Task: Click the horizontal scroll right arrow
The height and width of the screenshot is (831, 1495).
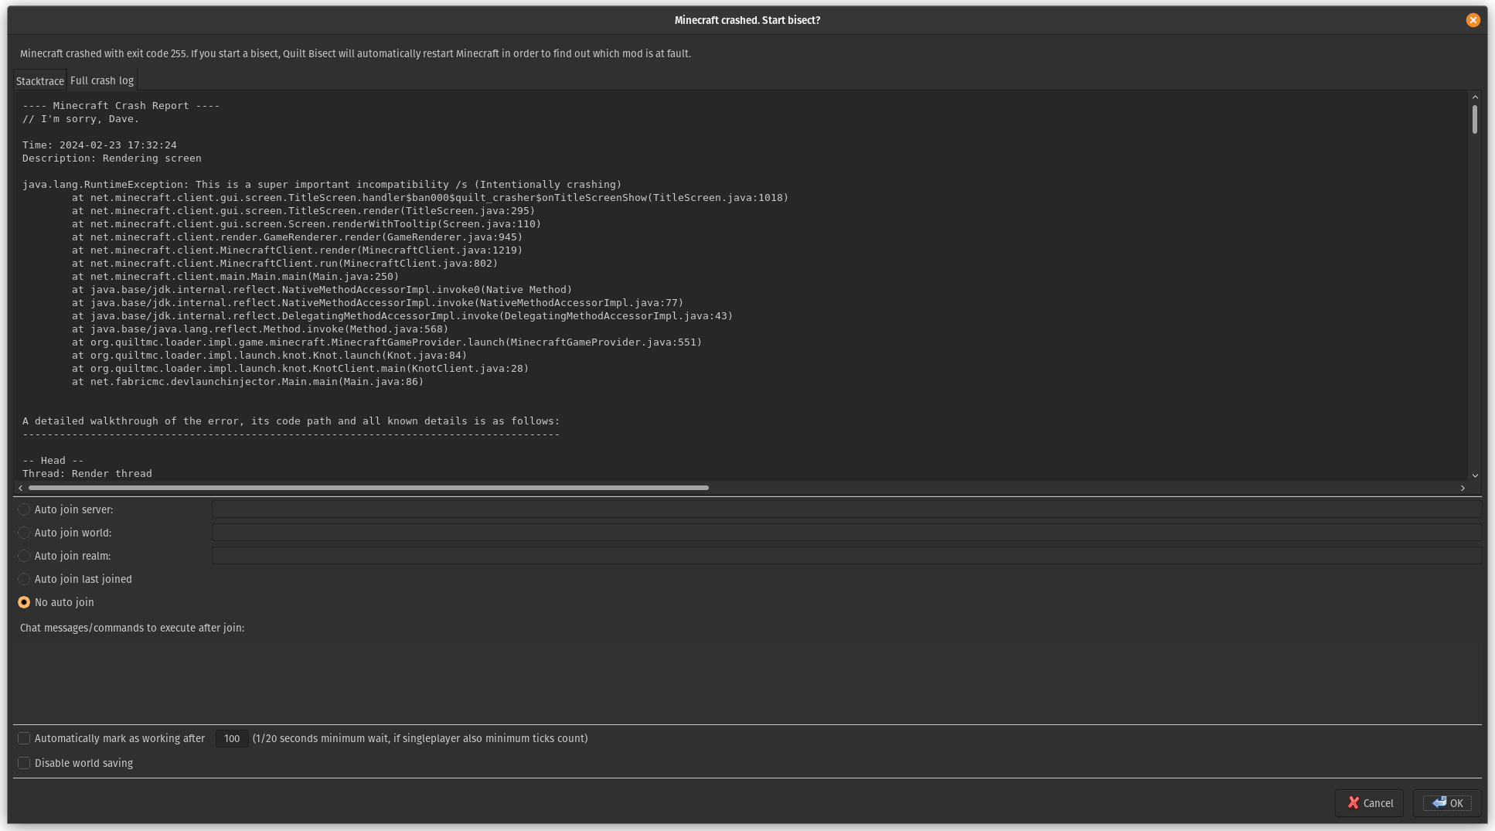Action: point(1463,488)
